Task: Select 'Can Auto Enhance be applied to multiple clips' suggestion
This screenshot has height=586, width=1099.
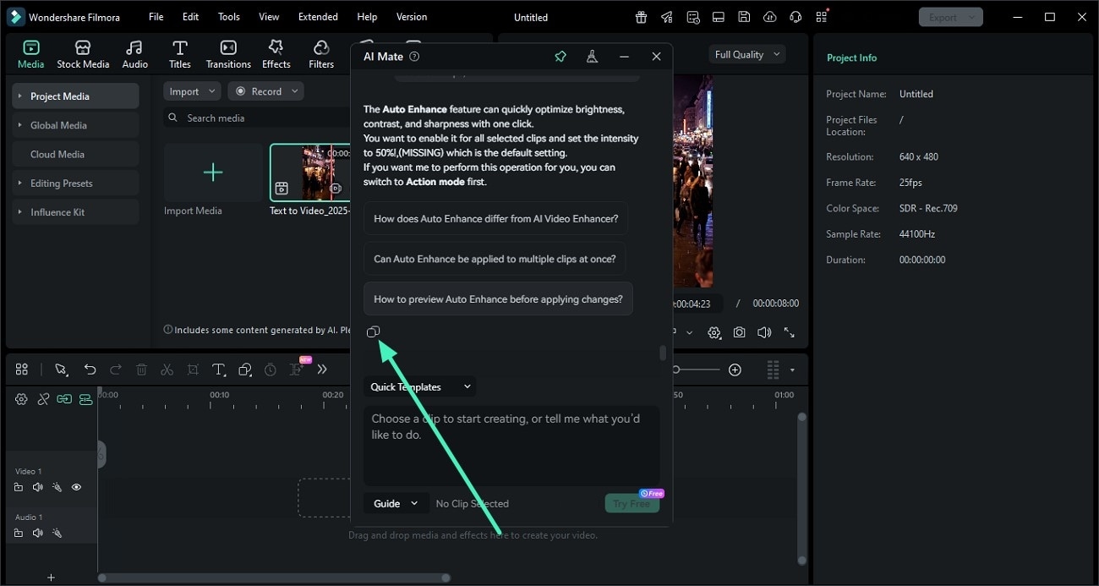Action: (x=495, y=259)
